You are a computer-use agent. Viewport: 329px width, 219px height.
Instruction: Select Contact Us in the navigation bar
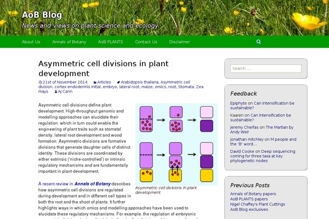point(146,42)
